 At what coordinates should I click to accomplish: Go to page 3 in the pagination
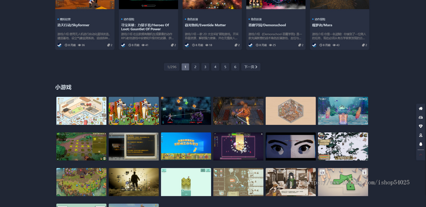point(205,67)
